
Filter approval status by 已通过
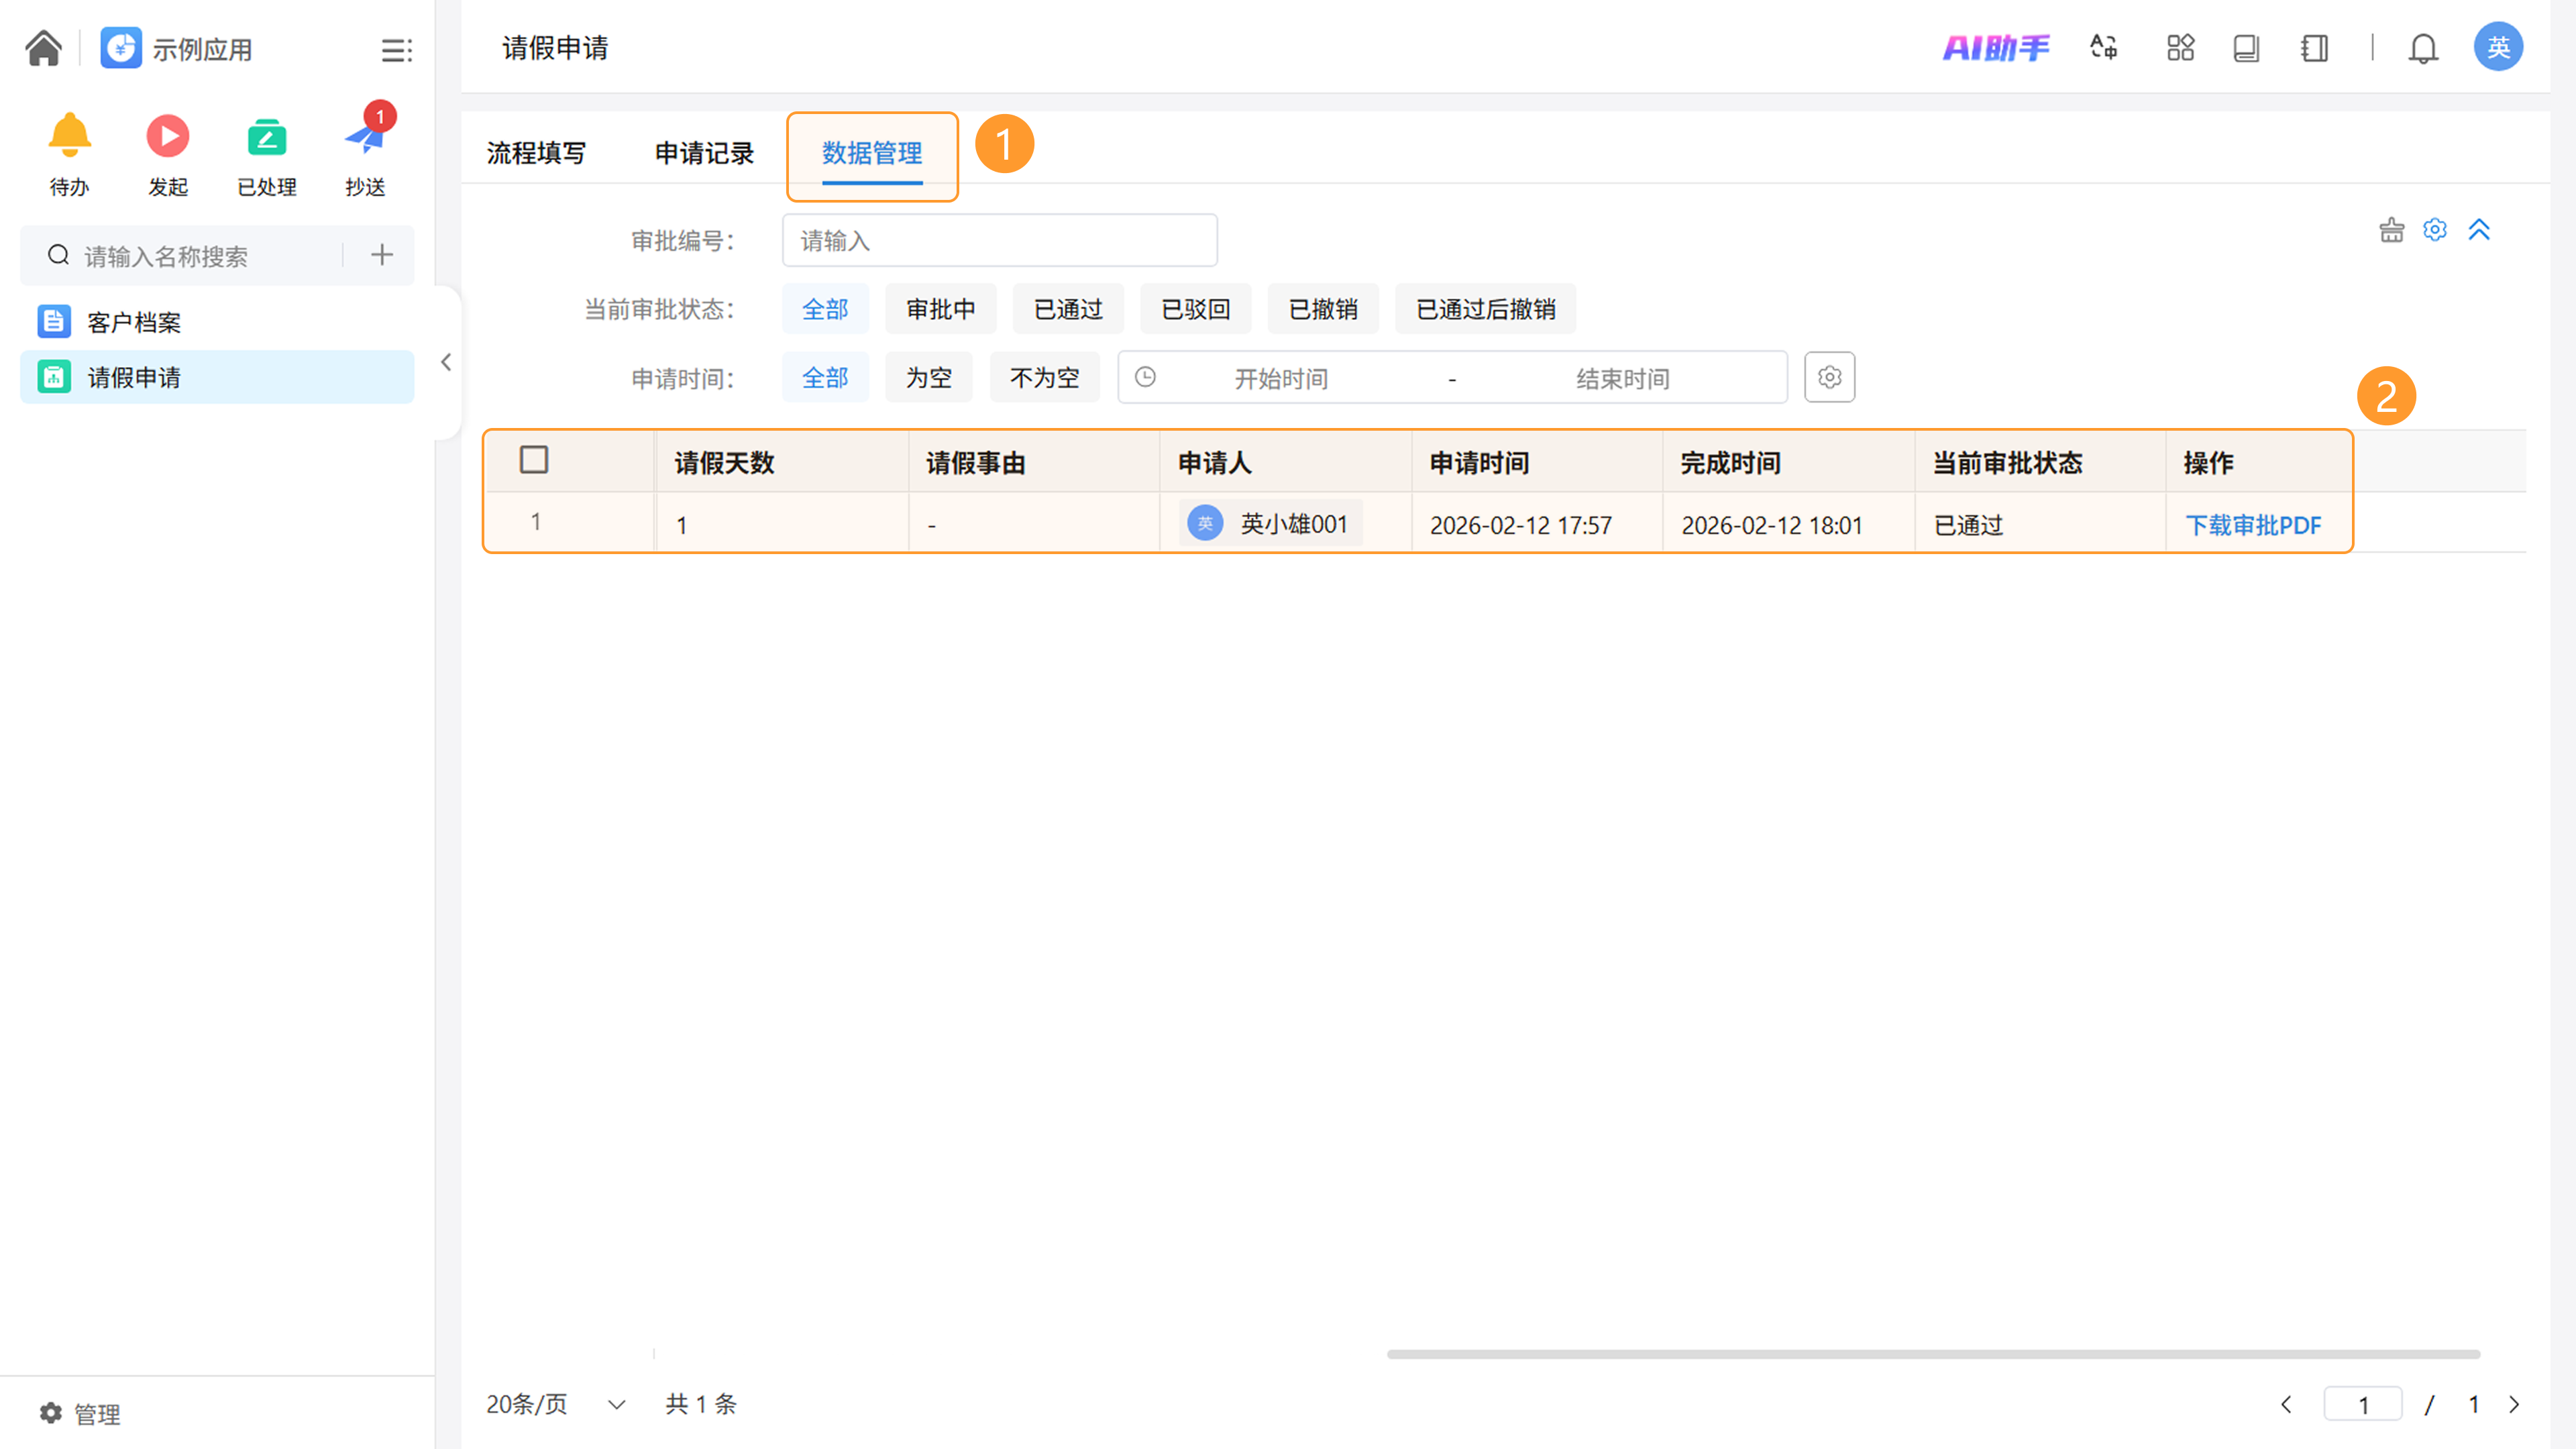tap(1067, 309)
